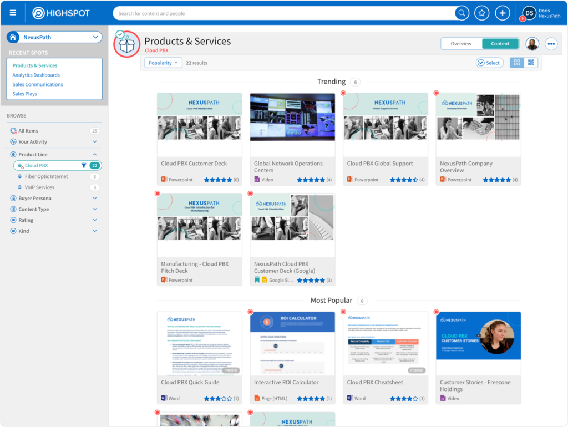Click the NexusPath home icon
This screenshot has height=427, width=568.
[13, 37]
